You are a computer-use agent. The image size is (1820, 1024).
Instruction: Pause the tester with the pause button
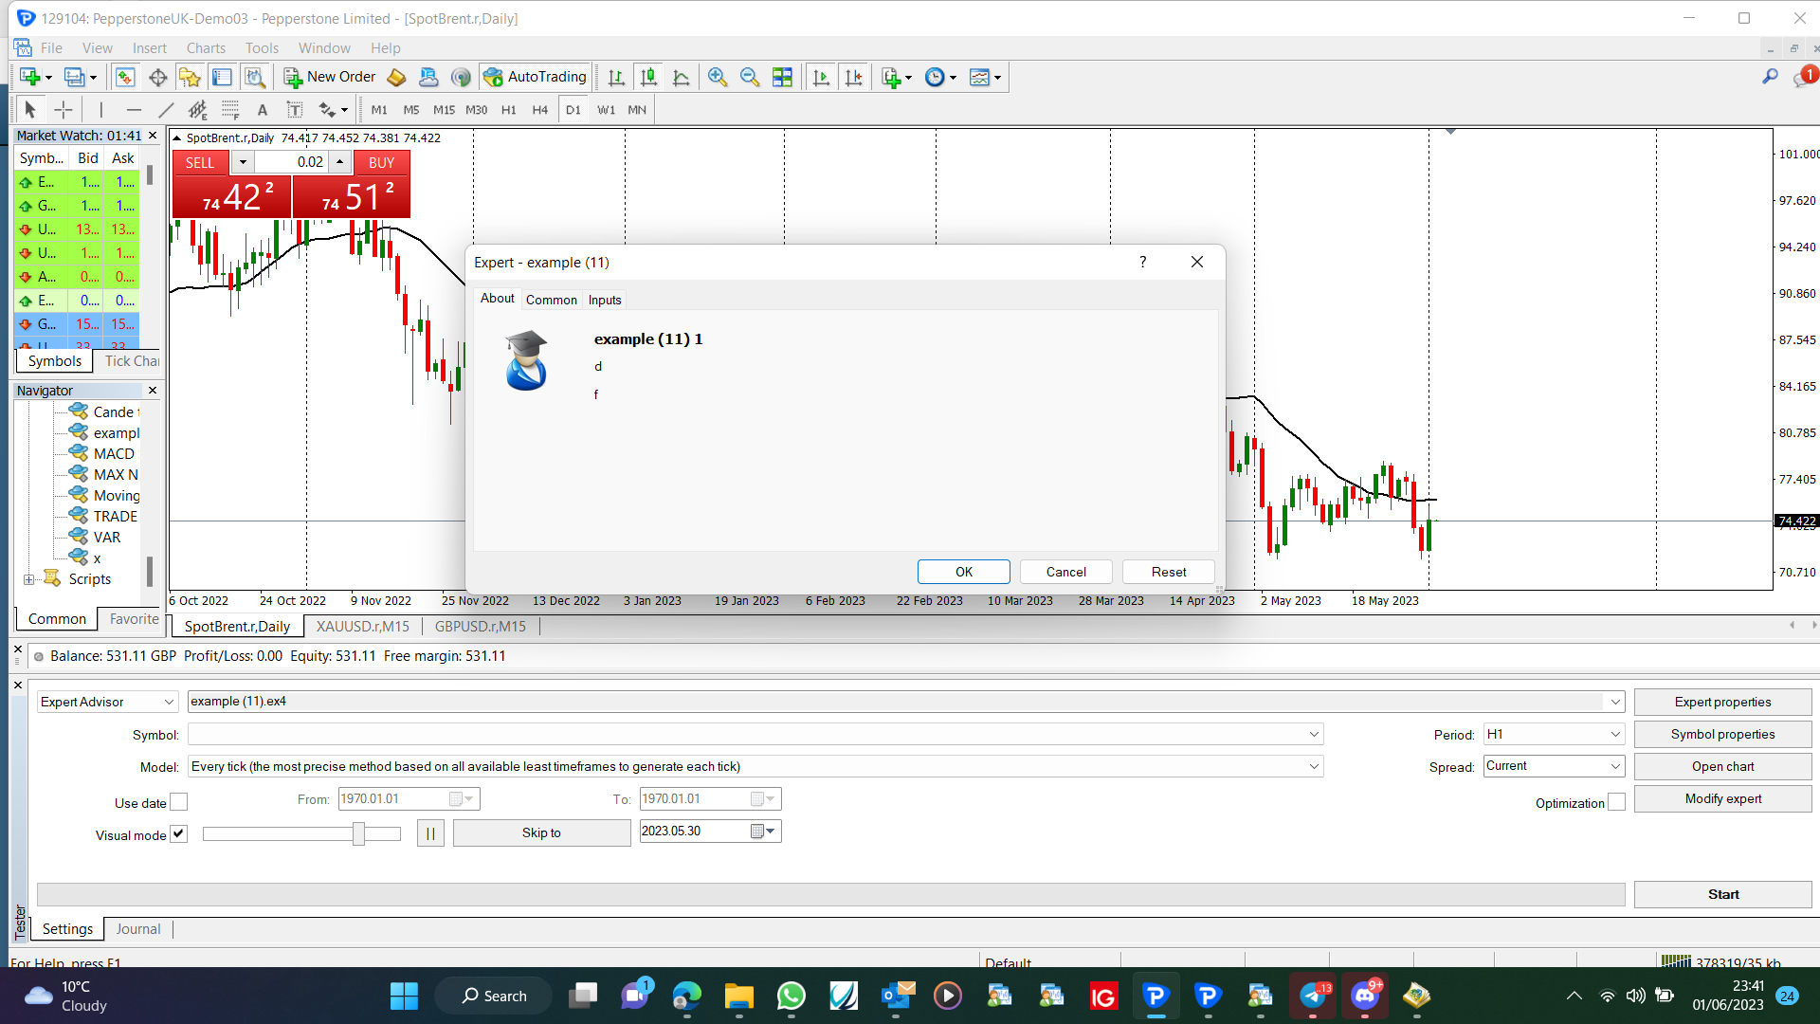tap(430, 833)
